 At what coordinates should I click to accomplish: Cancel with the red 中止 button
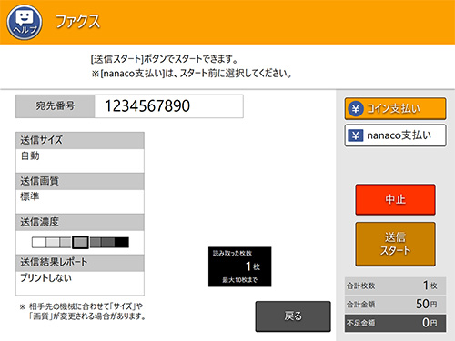click(x=395, y=199)
